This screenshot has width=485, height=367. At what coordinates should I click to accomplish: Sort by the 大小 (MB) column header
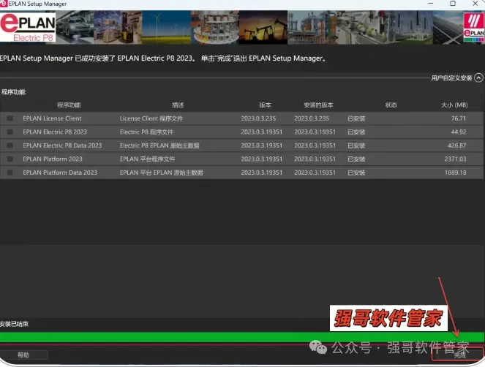click(454, 105)
